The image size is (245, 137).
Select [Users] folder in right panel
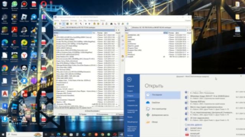pos(129,53)
